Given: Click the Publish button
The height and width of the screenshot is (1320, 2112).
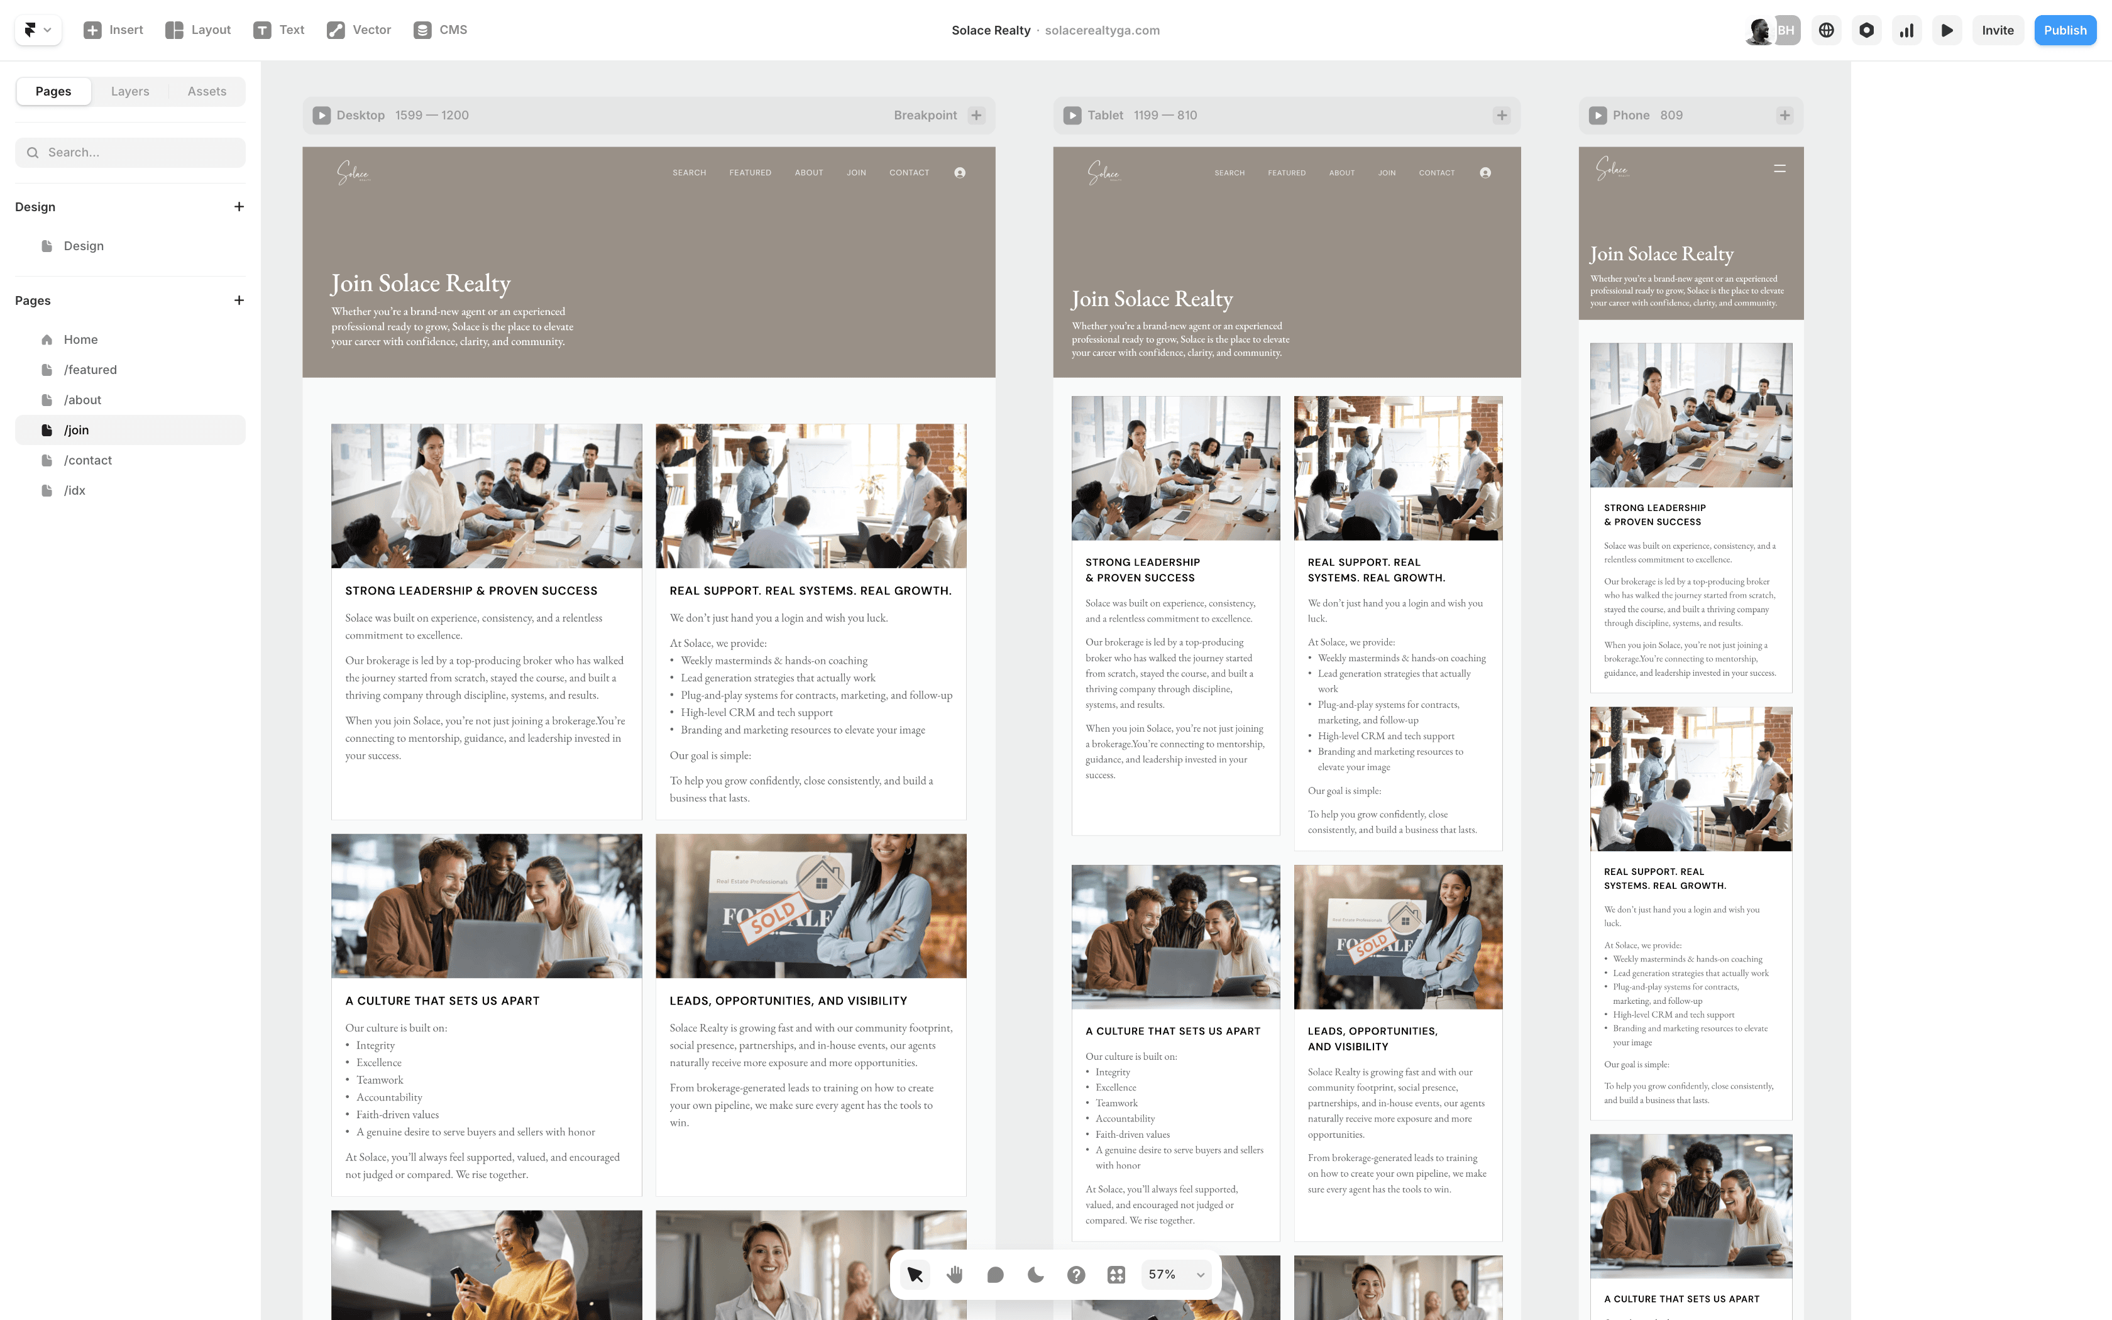Looking at the screenshot, I should click(x=2065, y=31).
